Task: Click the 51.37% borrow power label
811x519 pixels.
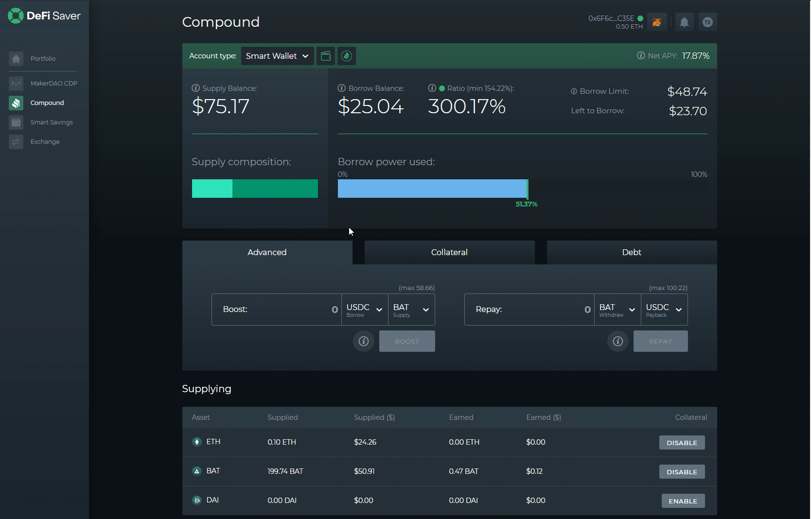Action: click(x=527, y=204)
